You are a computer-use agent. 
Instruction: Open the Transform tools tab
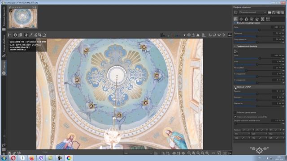click(x=257, y=19)
